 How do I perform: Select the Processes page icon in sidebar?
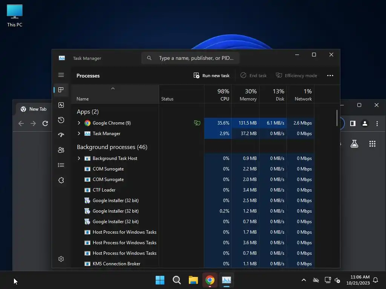[61, 90]
